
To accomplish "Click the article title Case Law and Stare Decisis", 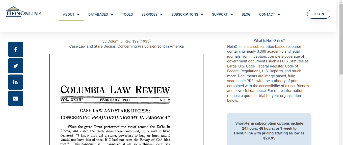I will (126, 46).
